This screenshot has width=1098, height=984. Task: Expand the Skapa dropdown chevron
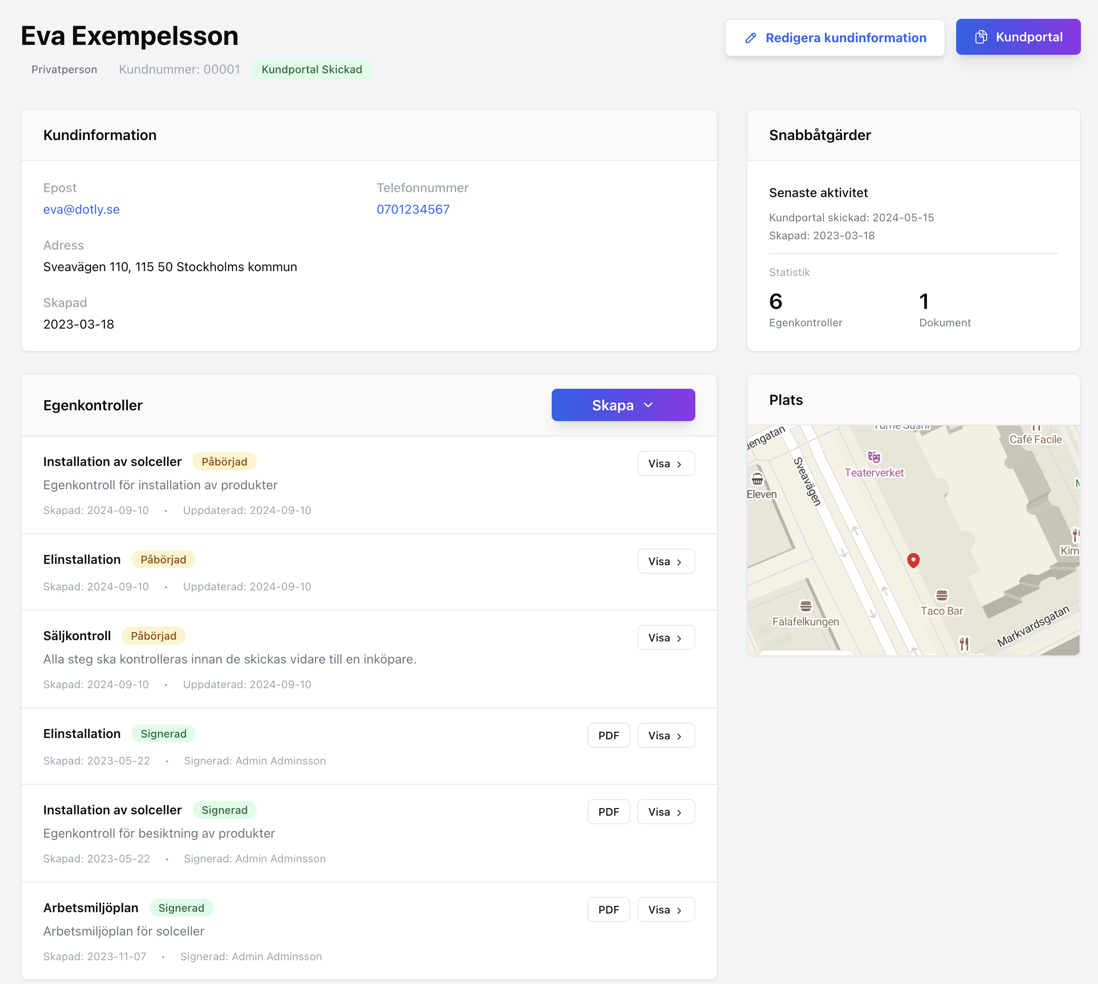point(648,405)
